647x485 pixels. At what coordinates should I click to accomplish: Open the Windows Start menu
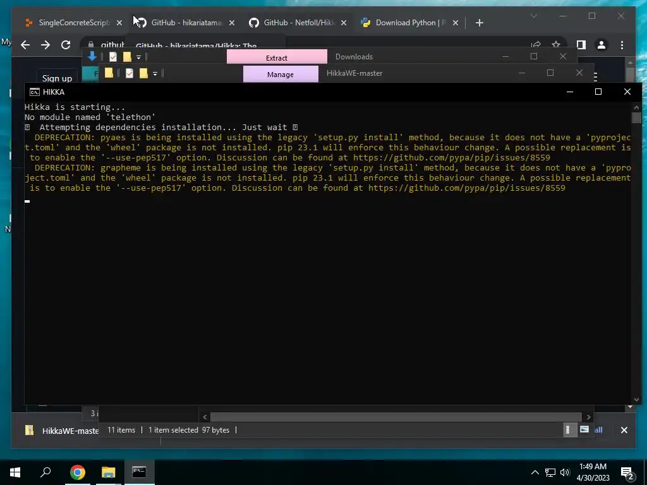click(15, 472)
